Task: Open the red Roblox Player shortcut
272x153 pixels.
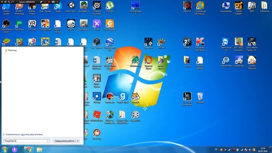Action: 97,116
